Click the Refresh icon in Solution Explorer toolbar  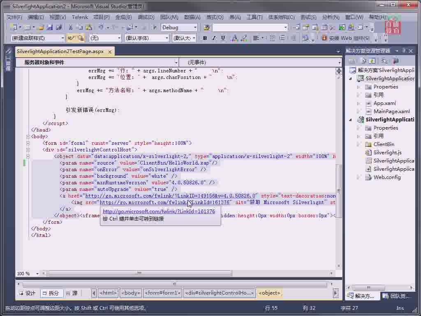click(x=372, y=61)
